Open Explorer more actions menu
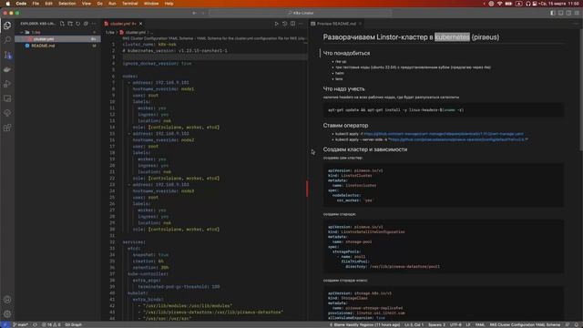The height and width of the screenshot is (328, 583). 94,24
